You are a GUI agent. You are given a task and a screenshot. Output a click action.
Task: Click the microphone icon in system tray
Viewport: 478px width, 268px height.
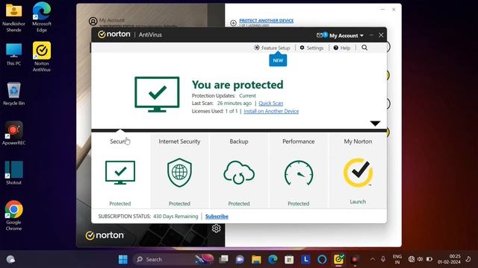[383, 259]
